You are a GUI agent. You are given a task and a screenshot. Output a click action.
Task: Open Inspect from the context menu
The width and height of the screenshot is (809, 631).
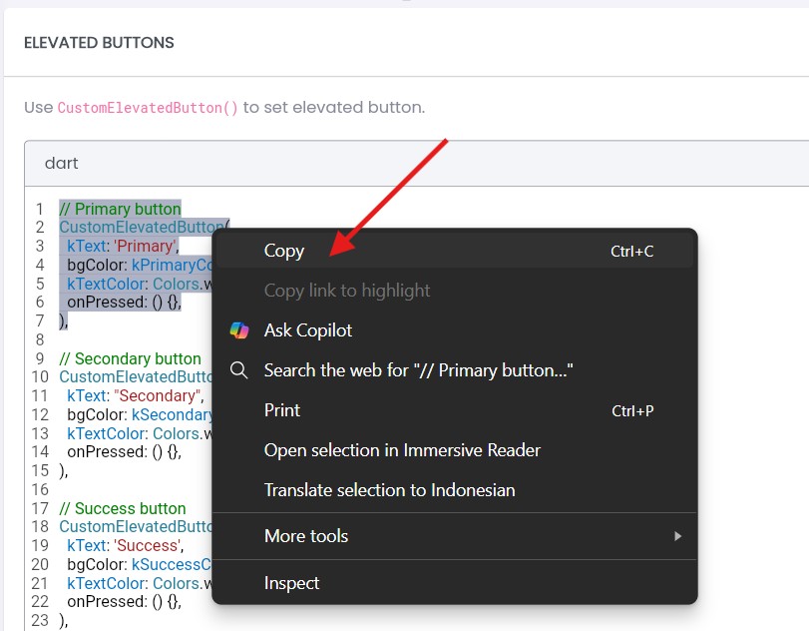click(x=291, y=583)
